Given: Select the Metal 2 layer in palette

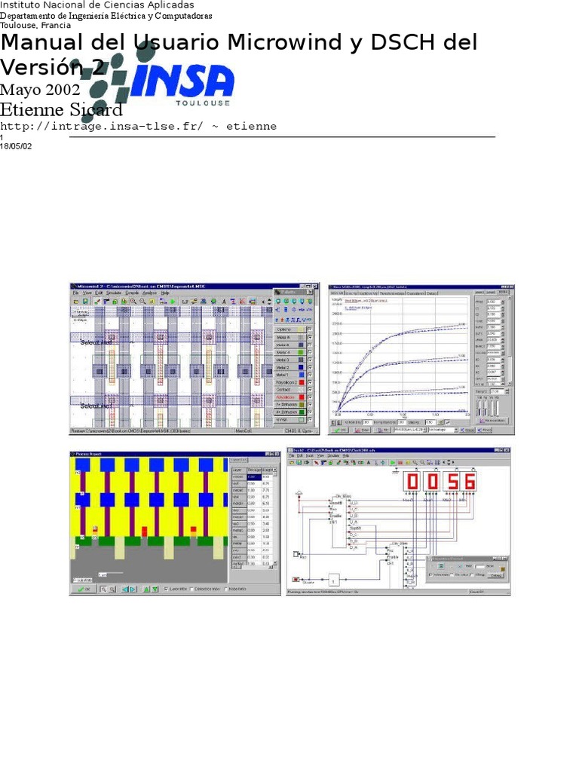Looking at the screenshot, I should pos(290,367).
